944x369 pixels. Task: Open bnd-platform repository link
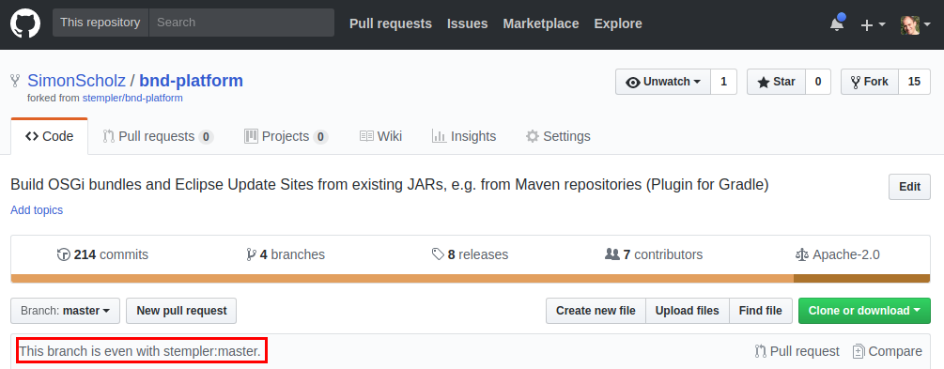[x=192, y=81]
